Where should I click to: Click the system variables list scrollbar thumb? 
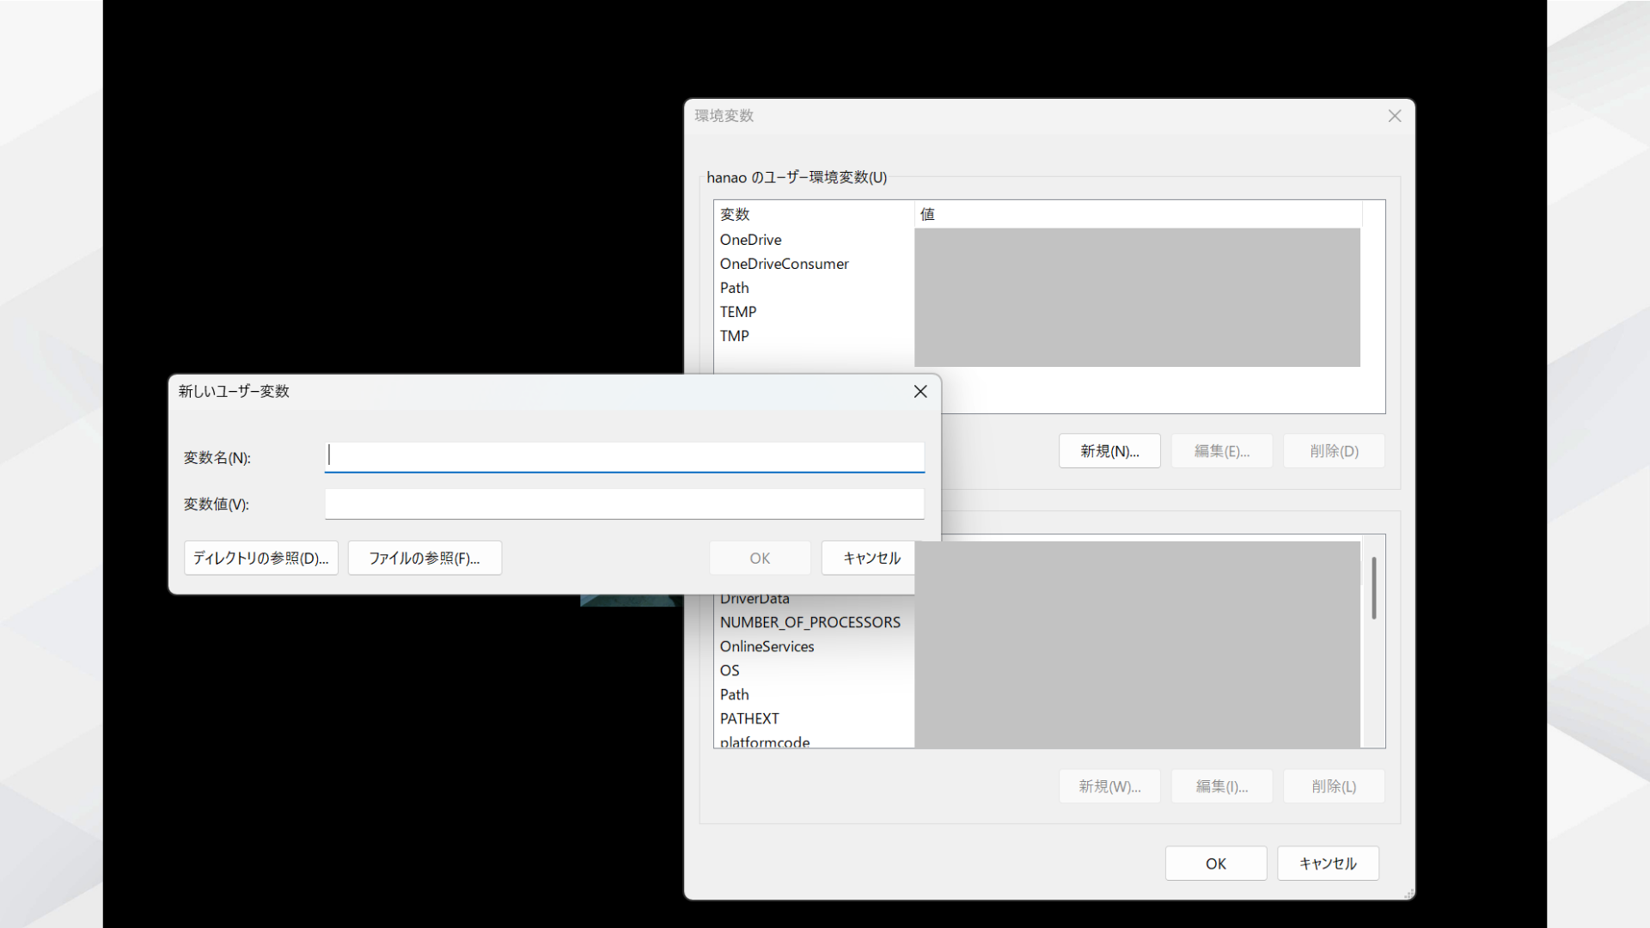1374,588
